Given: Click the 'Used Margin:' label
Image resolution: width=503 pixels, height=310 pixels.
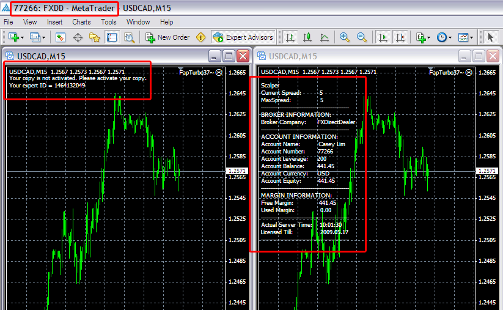Looking at the screenshot, I should 277,210.
